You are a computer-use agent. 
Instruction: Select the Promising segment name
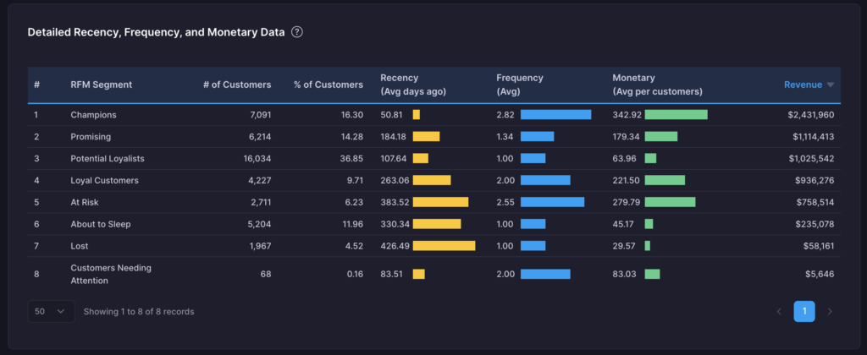click(91, 136)
